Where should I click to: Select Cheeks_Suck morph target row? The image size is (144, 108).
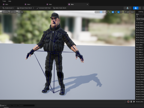(140, 79)
